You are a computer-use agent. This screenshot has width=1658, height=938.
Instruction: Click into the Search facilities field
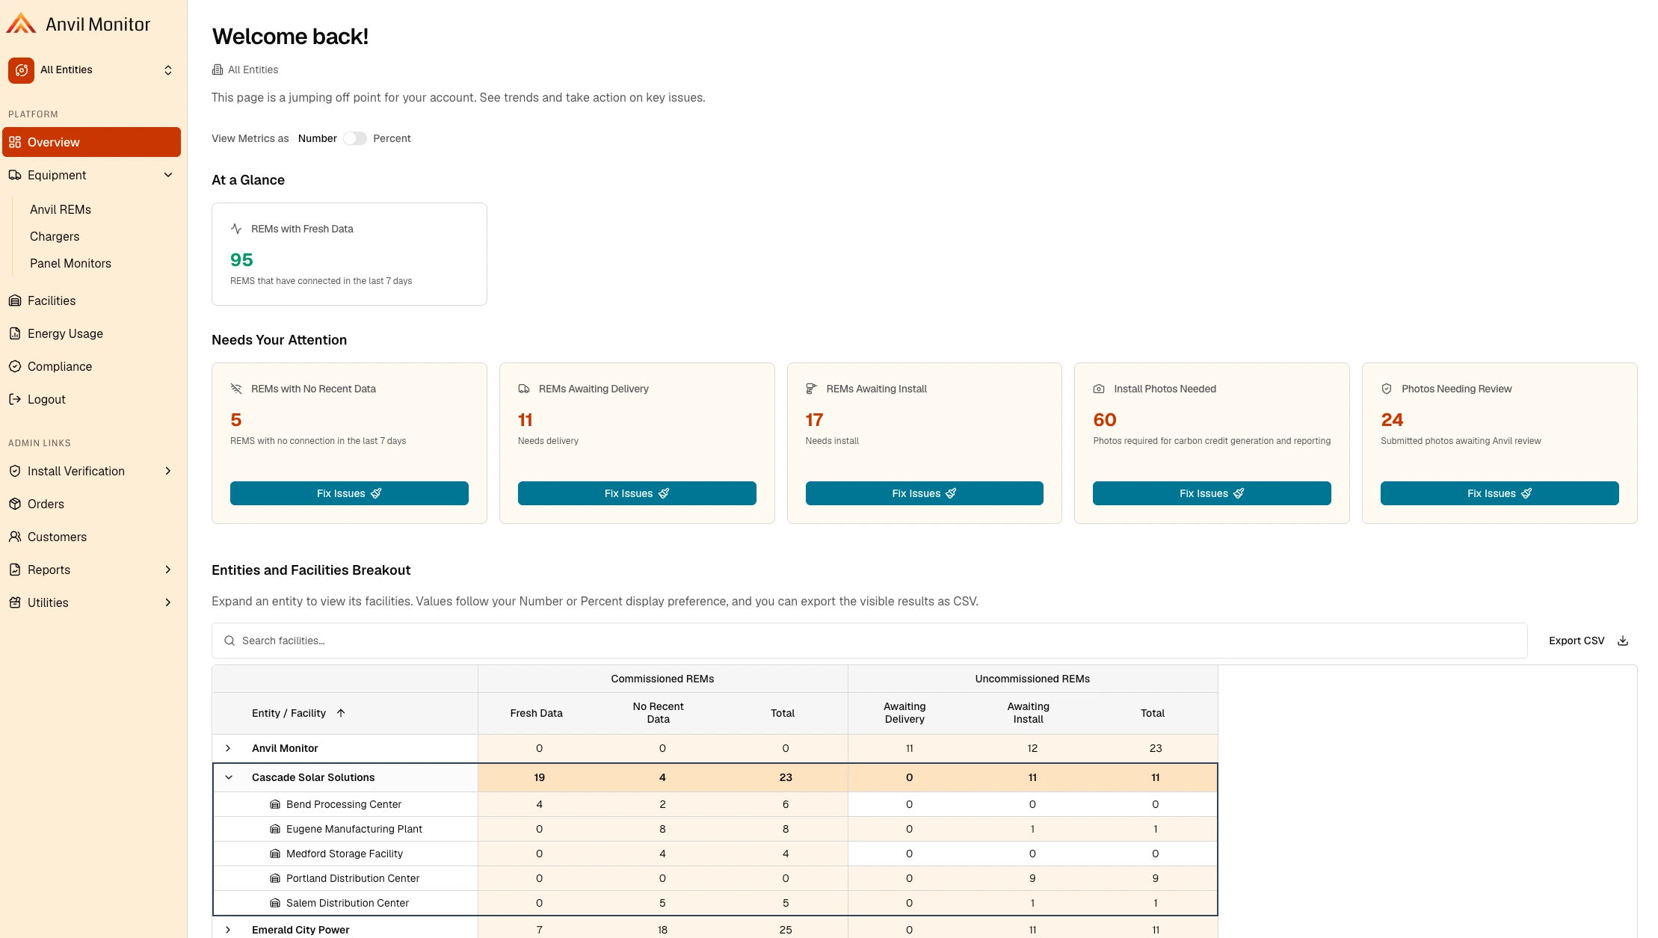[869, 641]
